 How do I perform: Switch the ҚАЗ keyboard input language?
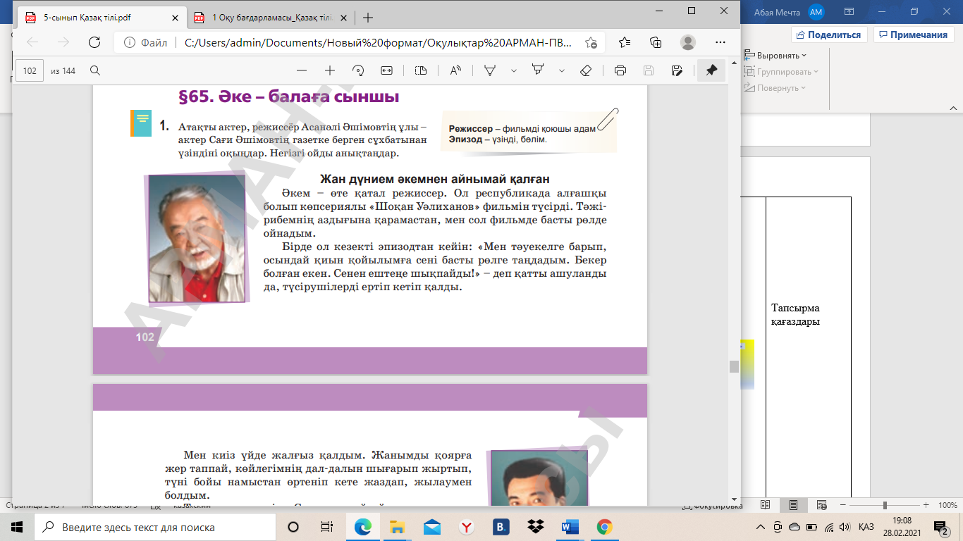pyautogui.click(x=866, y=527)
